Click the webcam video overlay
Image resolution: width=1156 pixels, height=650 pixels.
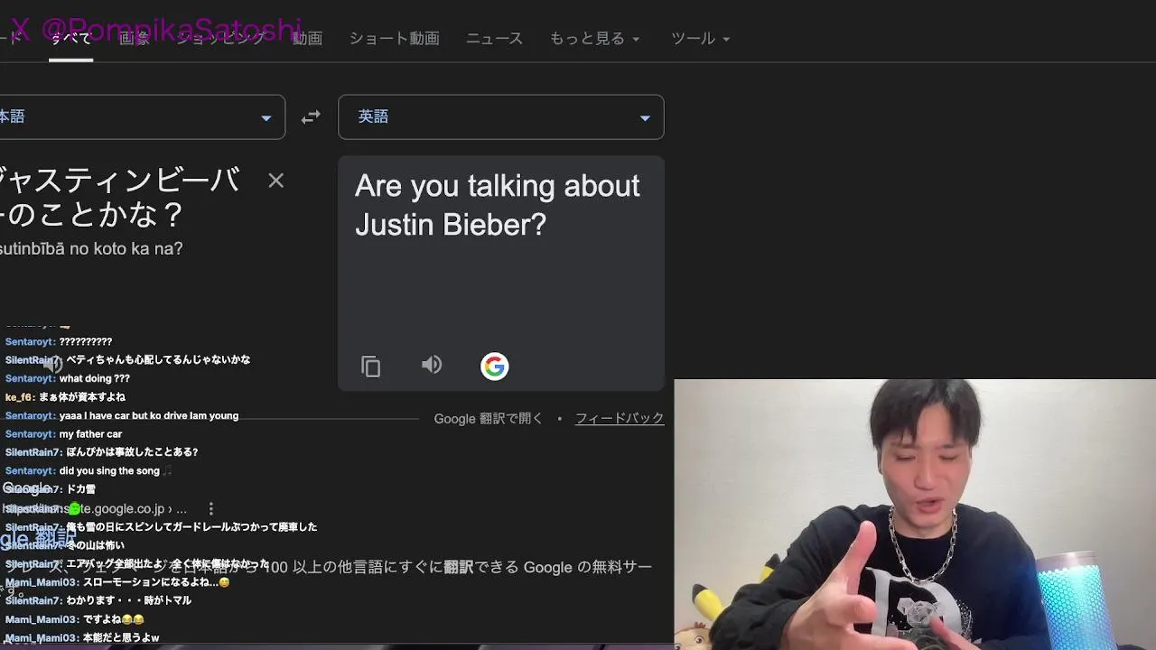pyautogui.click(x=915, y=515)
